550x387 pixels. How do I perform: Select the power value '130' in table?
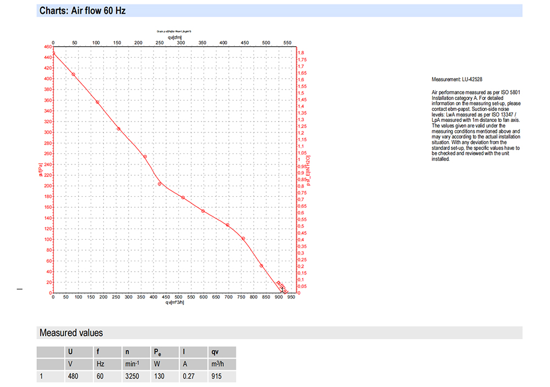159,376
